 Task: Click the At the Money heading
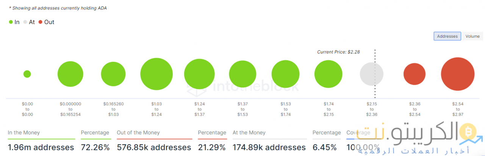tap(249, 133)
